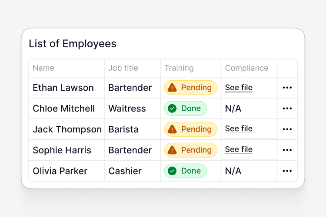
Task: Open the more options menu for Olivia Parker
Action: coord(287,171)
